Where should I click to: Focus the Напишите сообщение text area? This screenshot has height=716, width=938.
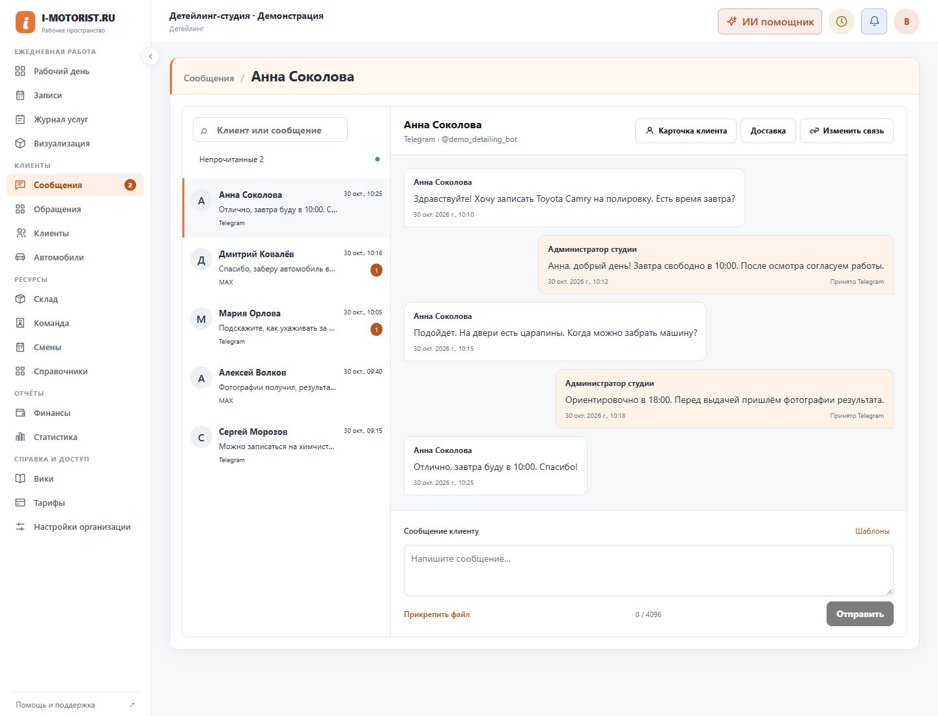pyautogui.click(x=649, y=570)
